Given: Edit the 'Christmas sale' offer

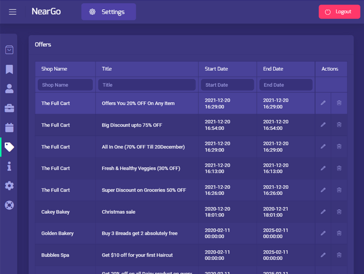Looking at the screenshot, I should [323, 212].
